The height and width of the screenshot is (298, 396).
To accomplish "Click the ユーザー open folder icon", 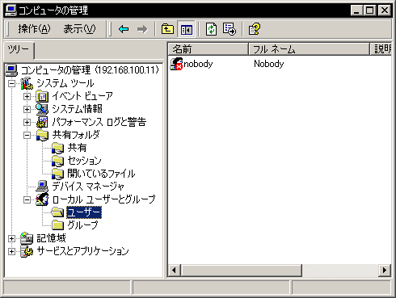I will (x=57, y=212).
